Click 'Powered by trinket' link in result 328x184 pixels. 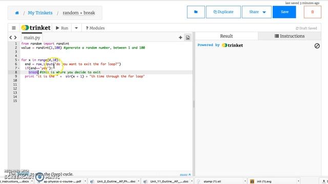(x=220, y=45)
